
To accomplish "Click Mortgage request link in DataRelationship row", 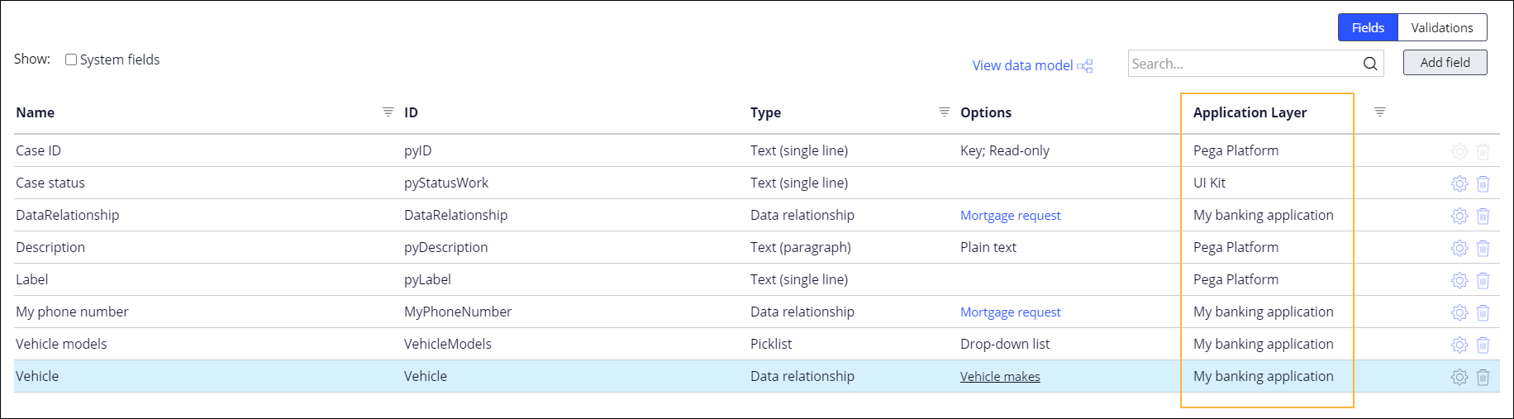I will click(1010, 216).
